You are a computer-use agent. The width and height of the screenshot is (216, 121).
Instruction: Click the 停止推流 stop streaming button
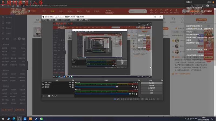tap(151, 83)
